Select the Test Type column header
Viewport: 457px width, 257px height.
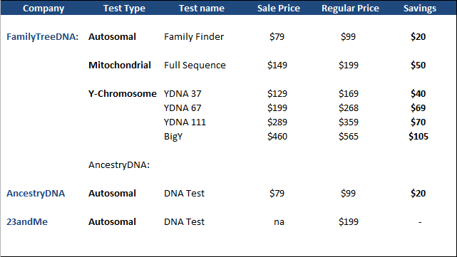(124, 8)
